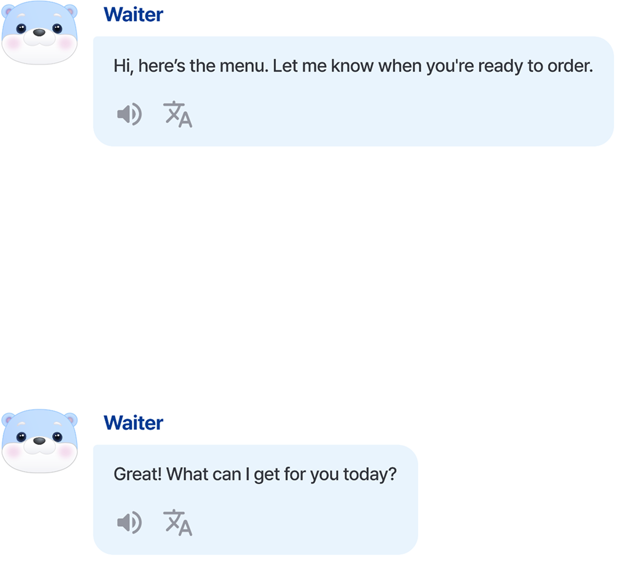Translate the "Hi, here's the menu" message
This screenshot has height=561, width=624.
pos(178,115)
